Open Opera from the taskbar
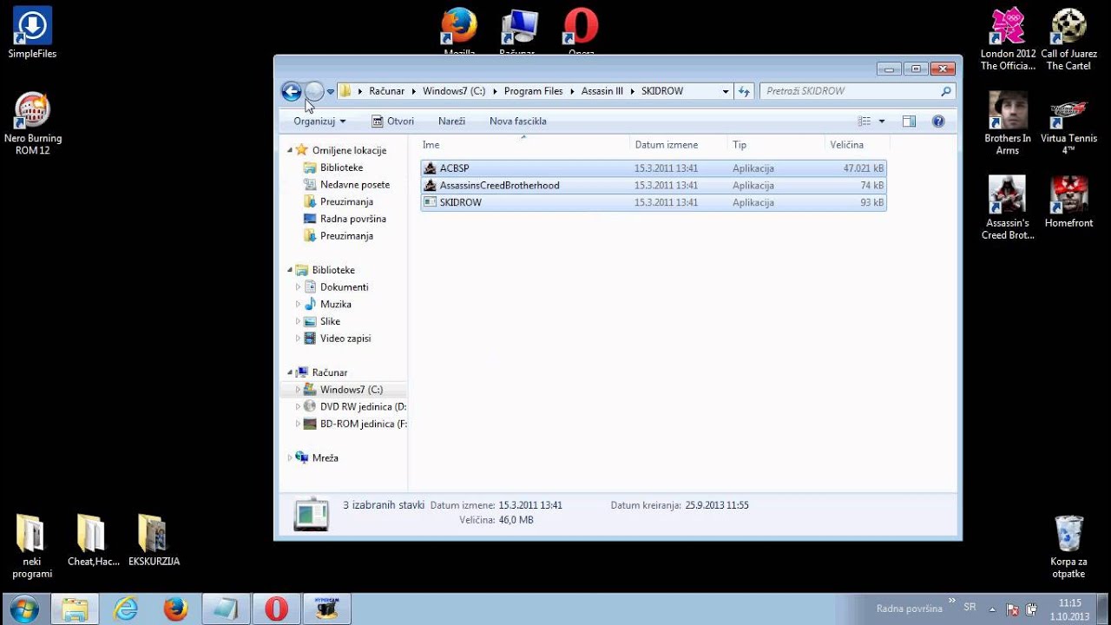1111x625 pixels. (276, 609)
